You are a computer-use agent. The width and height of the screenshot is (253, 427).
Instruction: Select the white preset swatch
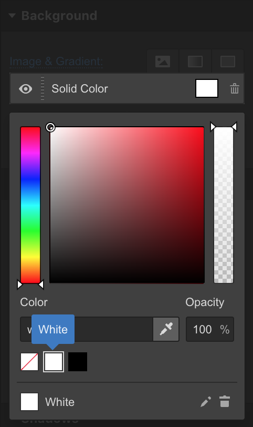54,362
